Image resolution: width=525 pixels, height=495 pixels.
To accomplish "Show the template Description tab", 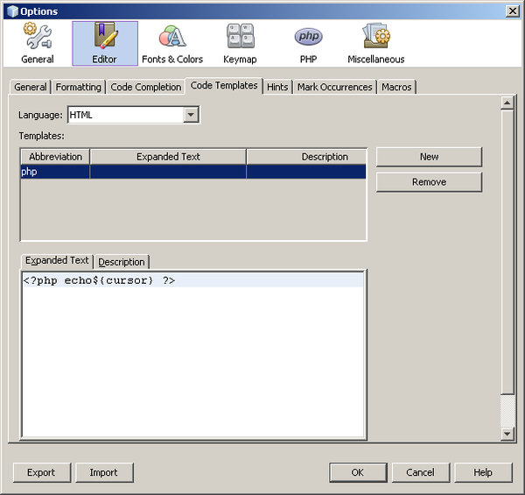I will 122,262.
